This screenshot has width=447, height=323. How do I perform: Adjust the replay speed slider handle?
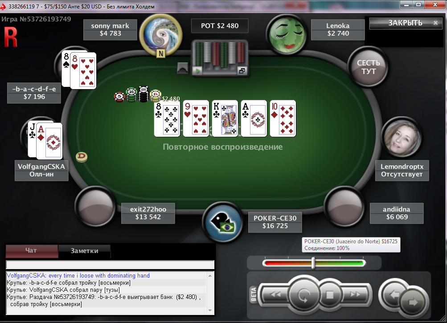pyautogui.click(x=313, y=263)
